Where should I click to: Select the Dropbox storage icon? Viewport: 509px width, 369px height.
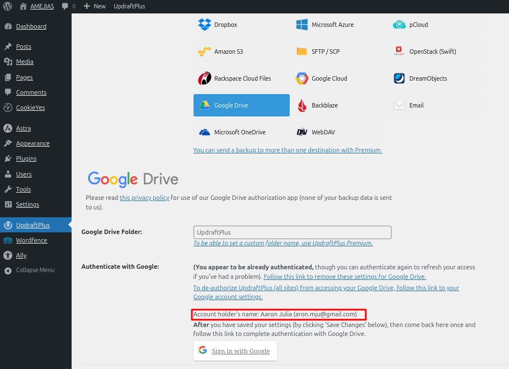point(204,25)
